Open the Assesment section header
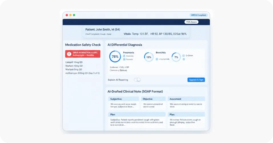 (186, 99)
